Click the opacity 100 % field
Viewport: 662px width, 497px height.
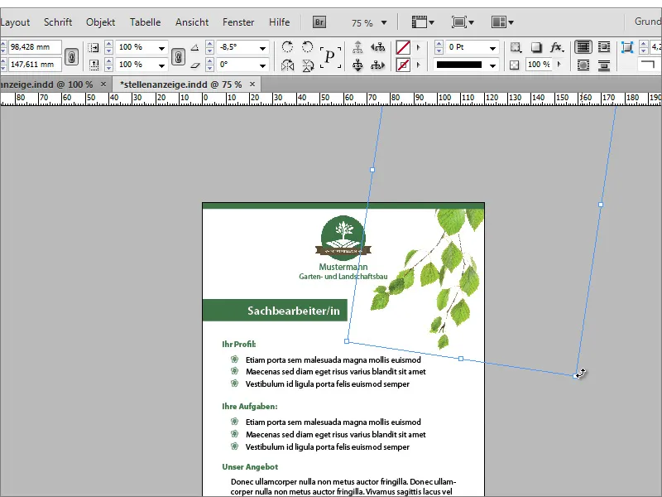[x=539, y=65]
